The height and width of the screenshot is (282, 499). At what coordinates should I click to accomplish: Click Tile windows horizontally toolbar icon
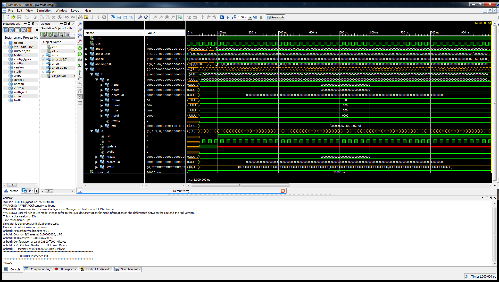click(119, 17)
